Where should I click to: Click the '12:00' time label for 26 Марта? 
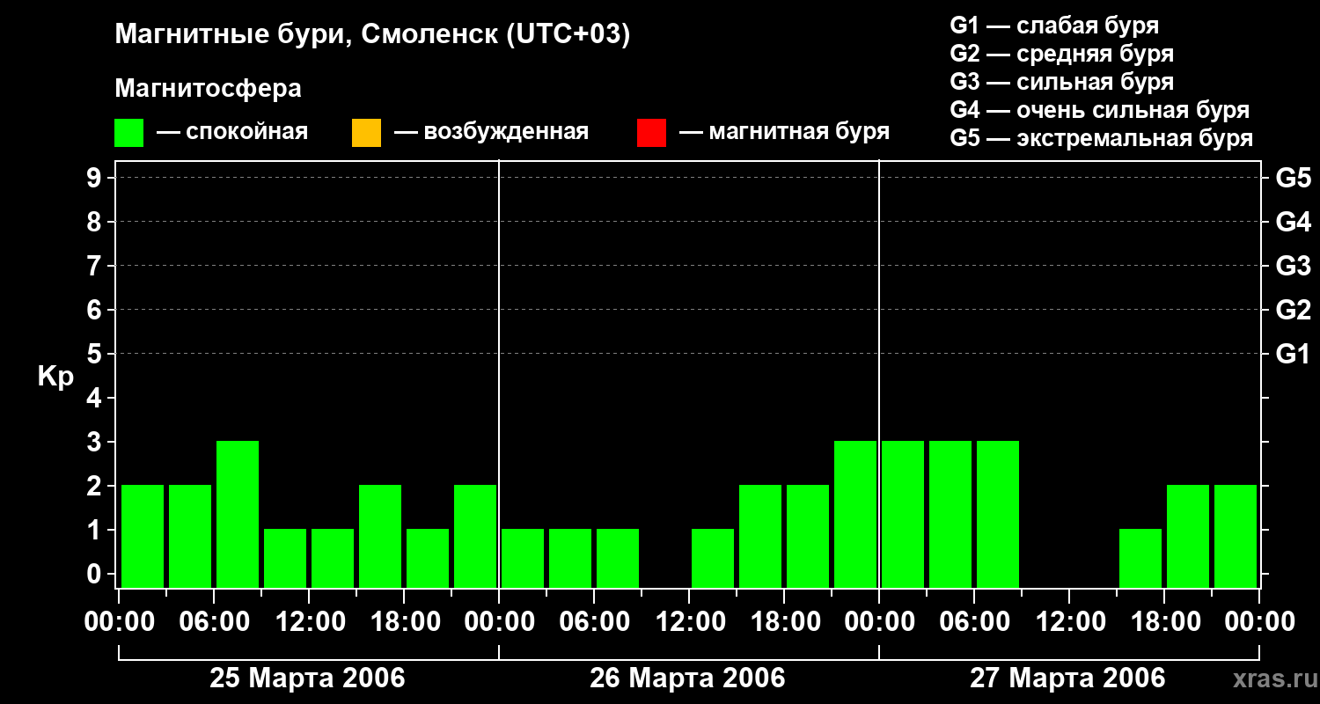click(x=689, y=622)
